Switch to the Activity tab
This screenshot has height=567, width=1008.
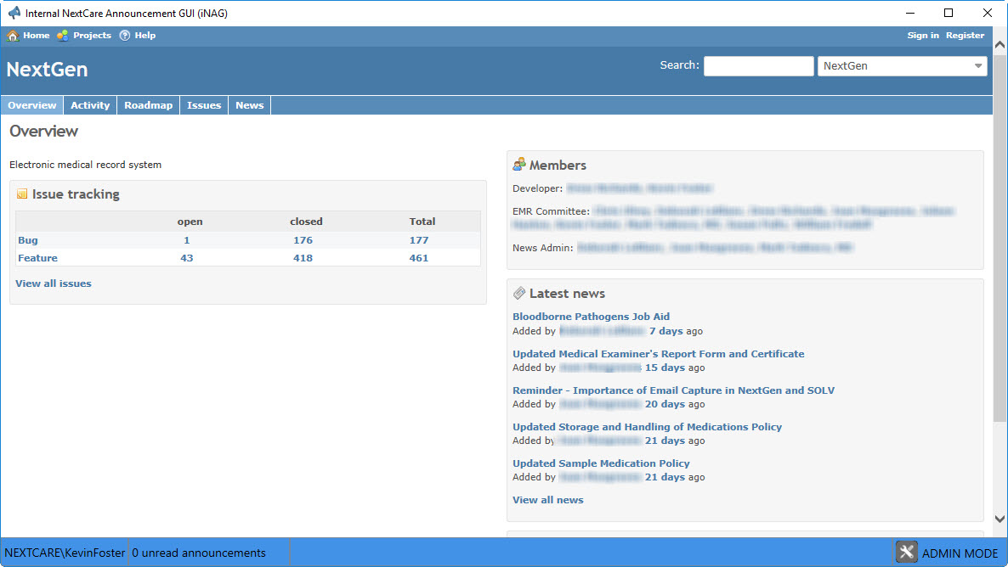click(x=90, y=105)
